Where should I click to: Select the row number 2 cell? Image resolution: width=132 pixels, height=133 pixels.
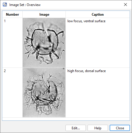coord(12,93)
